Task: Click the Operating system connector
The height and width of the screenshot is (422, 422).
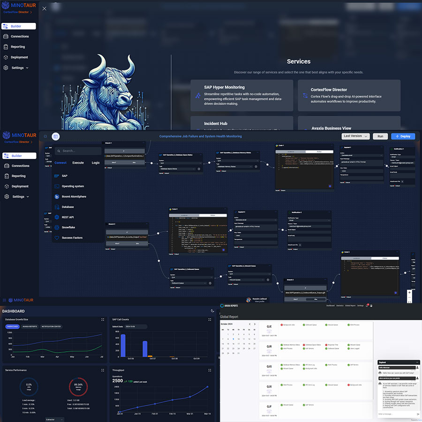Action: tap(73, 186)
